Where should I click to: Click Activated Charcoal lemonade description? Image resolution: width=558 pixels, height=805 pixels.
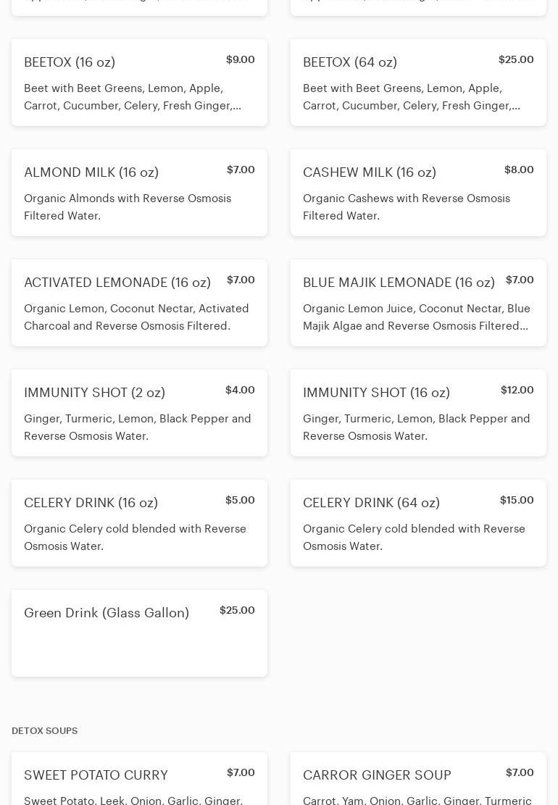pos(136,317)
